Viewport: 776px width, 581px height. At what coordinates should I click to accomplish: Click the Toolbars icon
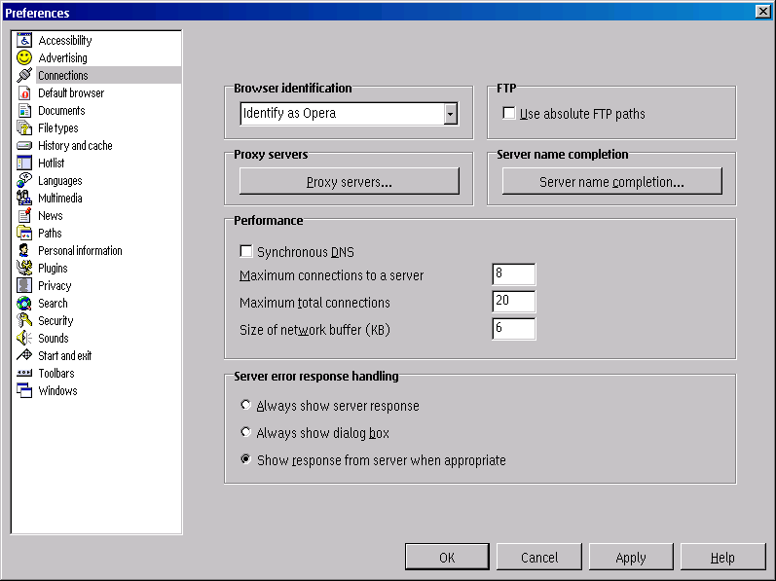(x=24, y=373)
